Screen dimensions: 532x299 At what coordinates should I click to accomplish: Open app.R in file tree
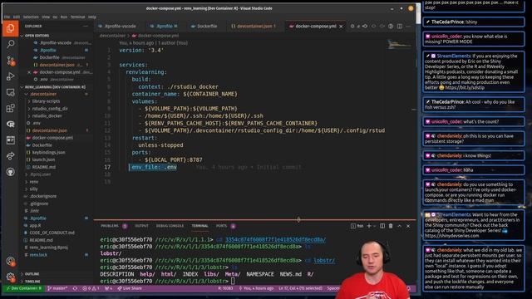[x=35, y=225]
